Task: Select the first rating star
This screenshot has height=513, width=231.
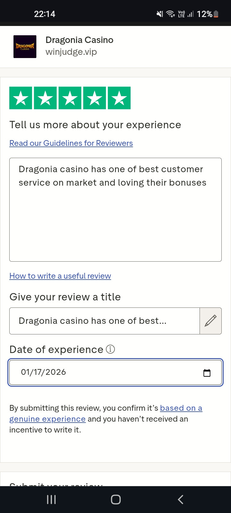Action: [x=21, y=98]
